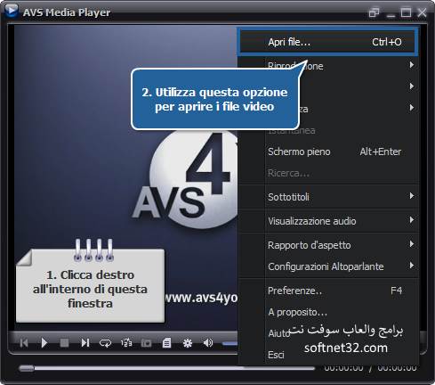Stop playback with the square Stop button
435x385 pixels.
click(x=64, y=343)
